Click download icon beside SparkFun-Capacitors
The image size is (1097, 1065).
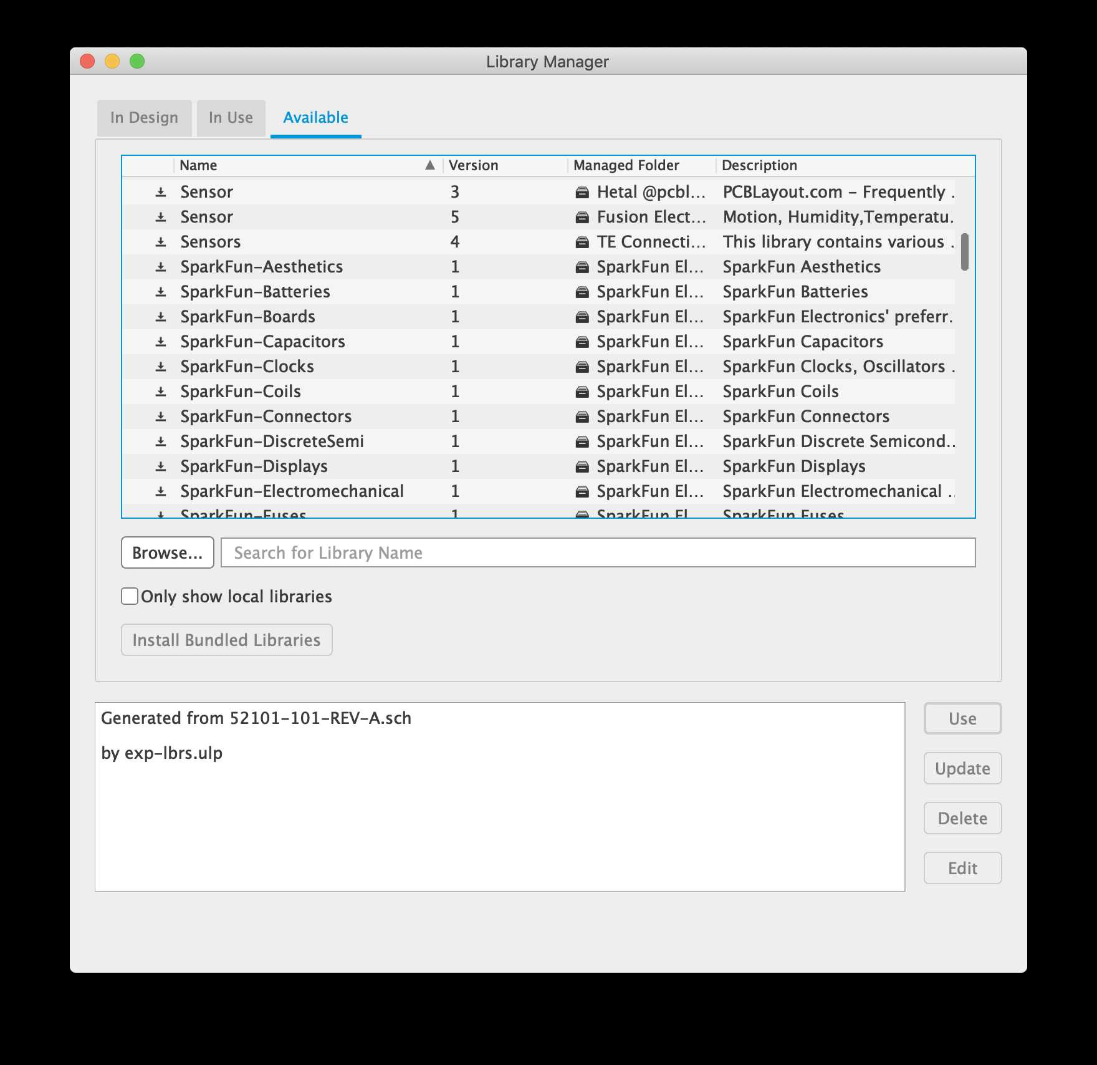tap(161, 342)
